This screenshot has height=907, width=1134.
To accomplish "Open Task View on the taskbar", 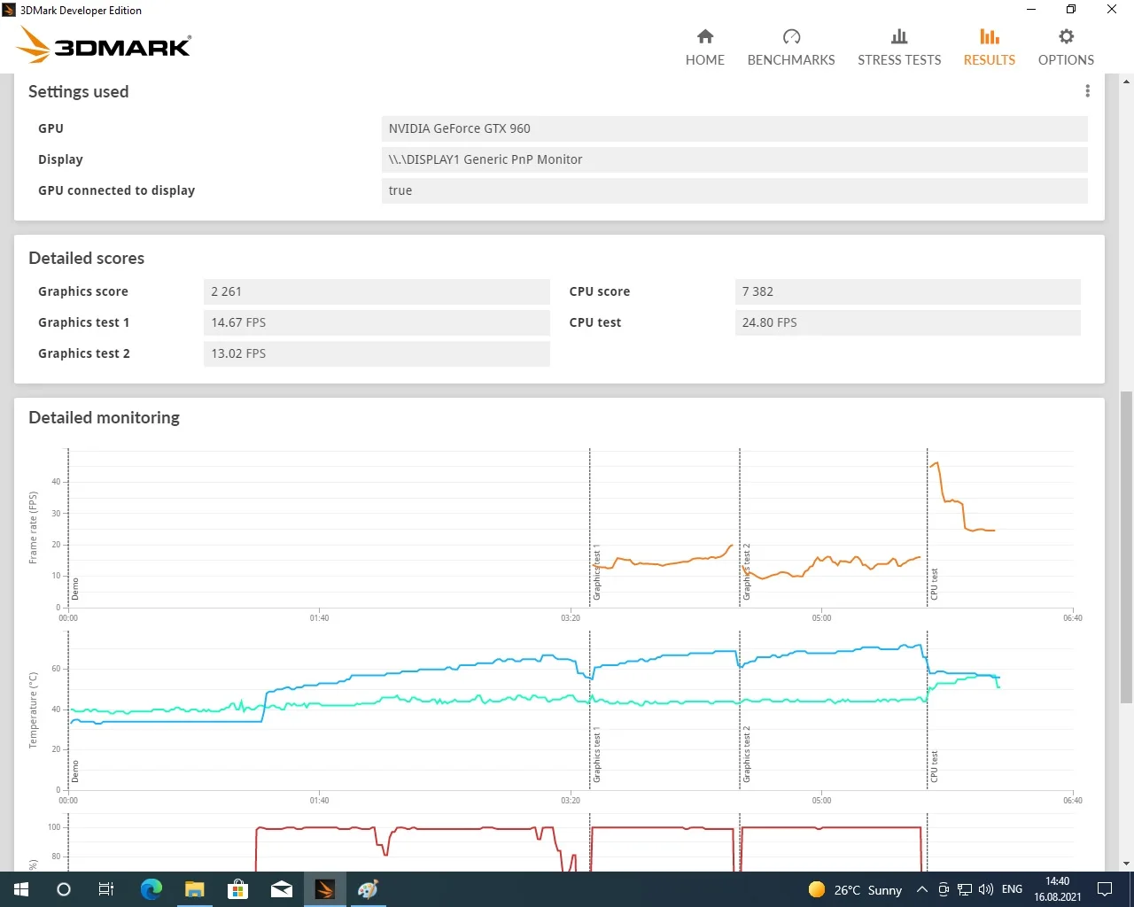I will pos(106,889).
